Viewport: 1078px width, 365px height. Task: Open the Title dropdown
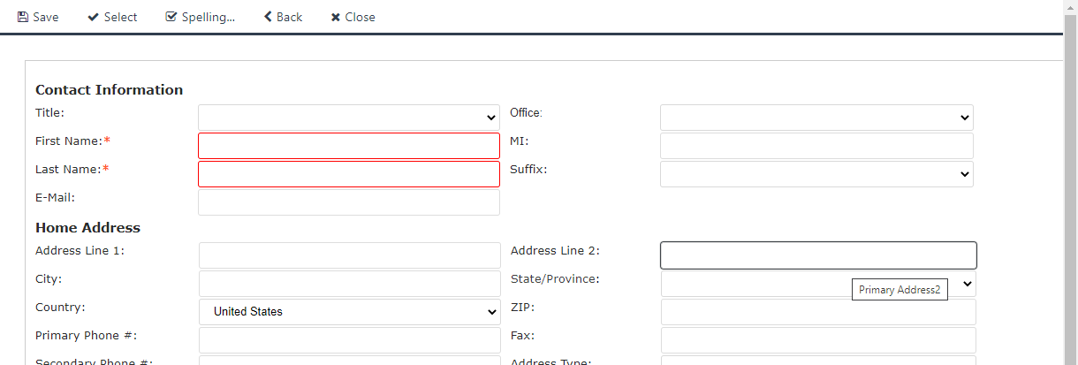(349, 118)
